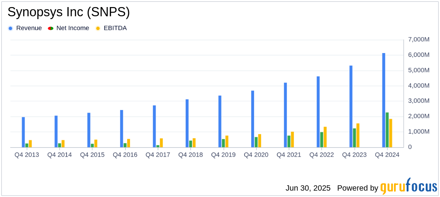Click the Q4 2017 blue revenue bar
This screenshot has width=440, height=197.
tap(154, 126)
